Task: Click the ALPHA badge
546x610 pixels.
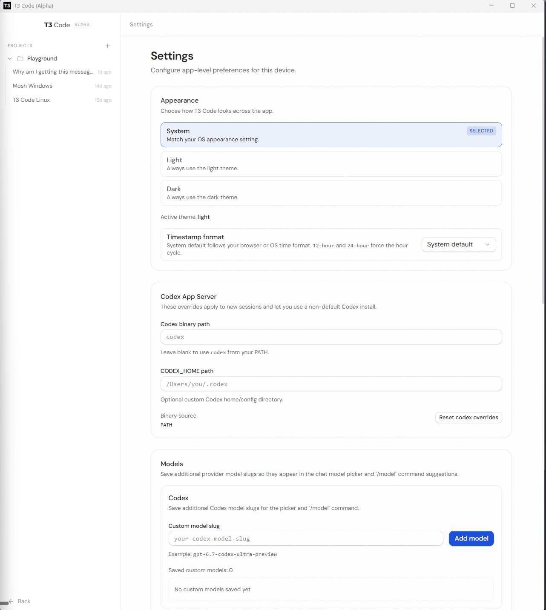Action: point(82,25)
